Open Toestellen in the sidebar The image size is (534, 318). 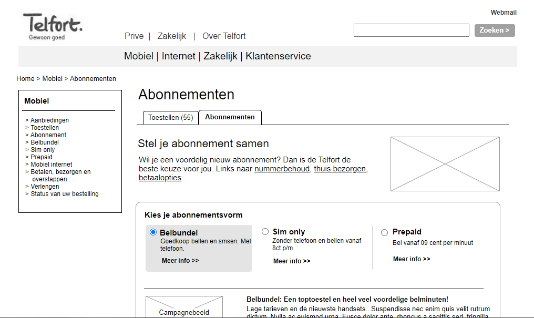45,128
